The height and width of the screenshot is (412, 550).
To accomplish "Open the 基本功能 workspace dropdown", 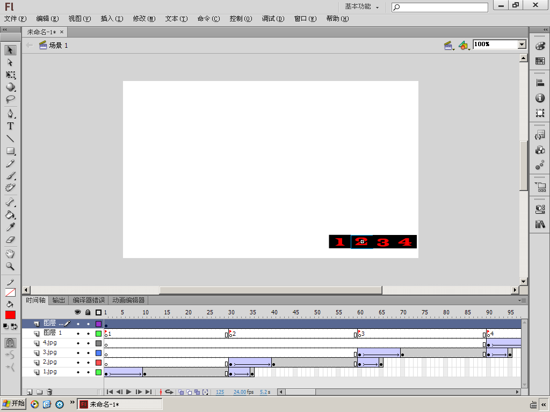I will [361, 6].
